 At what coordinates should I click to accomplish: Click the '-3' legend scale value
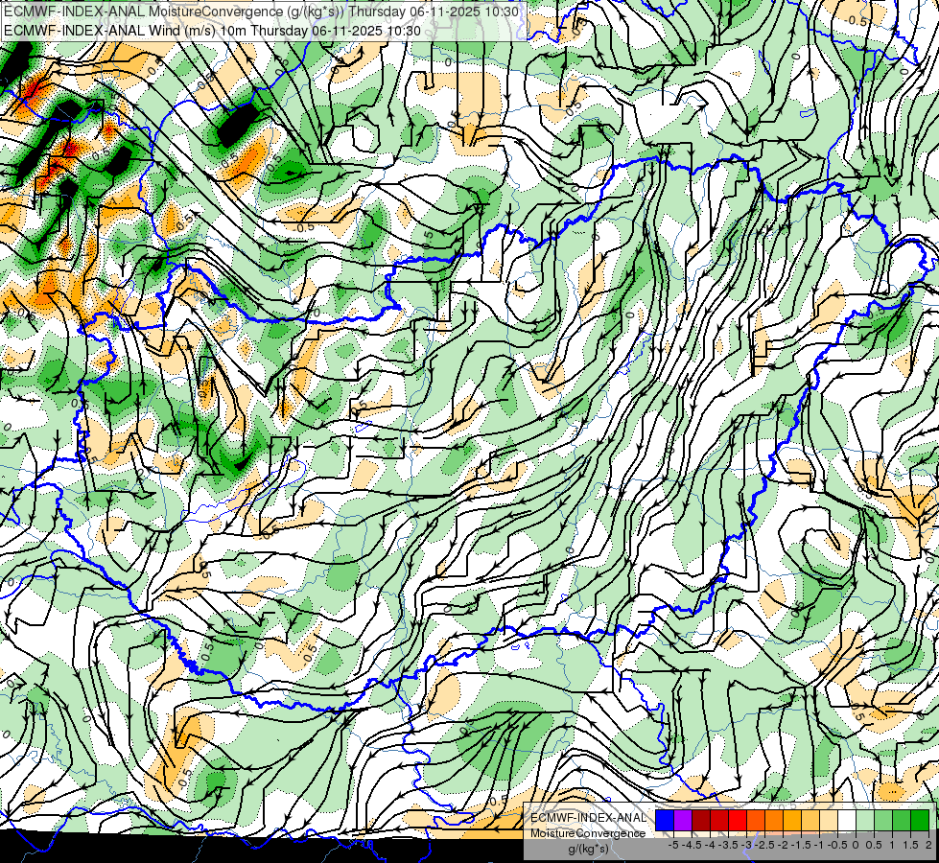747,845
